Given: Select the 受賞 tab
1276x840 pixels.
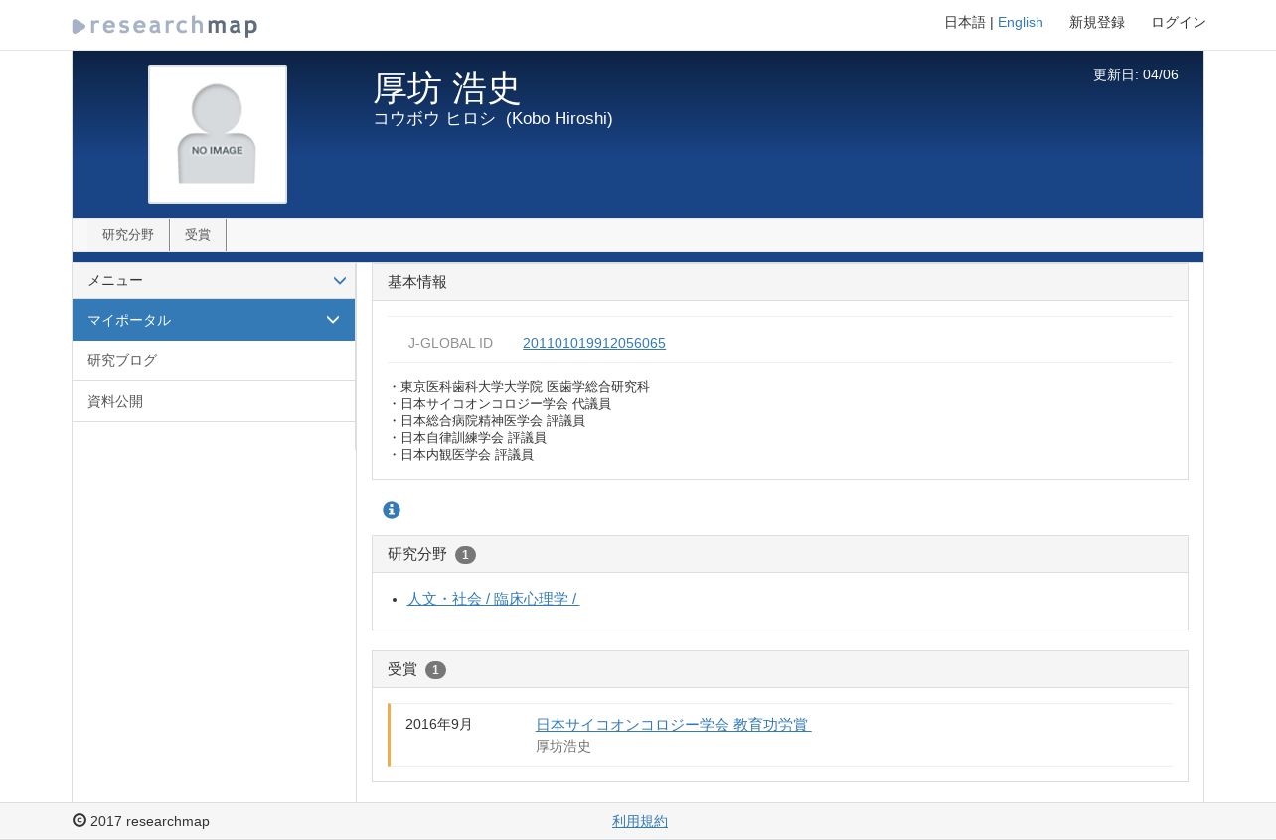Looking at the screenshot, I should [198, 235].
